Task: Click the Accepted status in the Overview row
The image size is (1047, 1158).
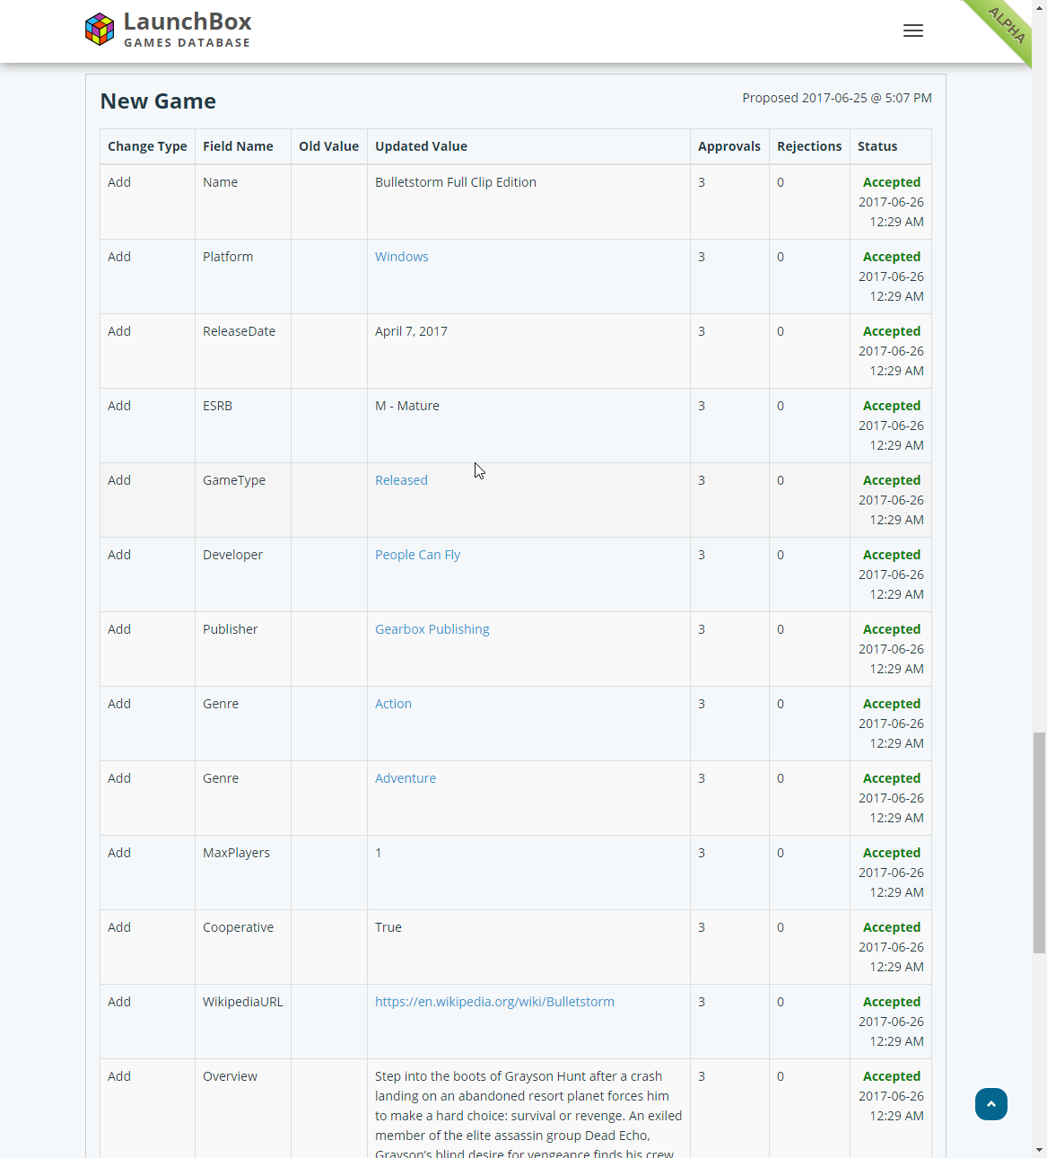Action: pos(892,1076)
